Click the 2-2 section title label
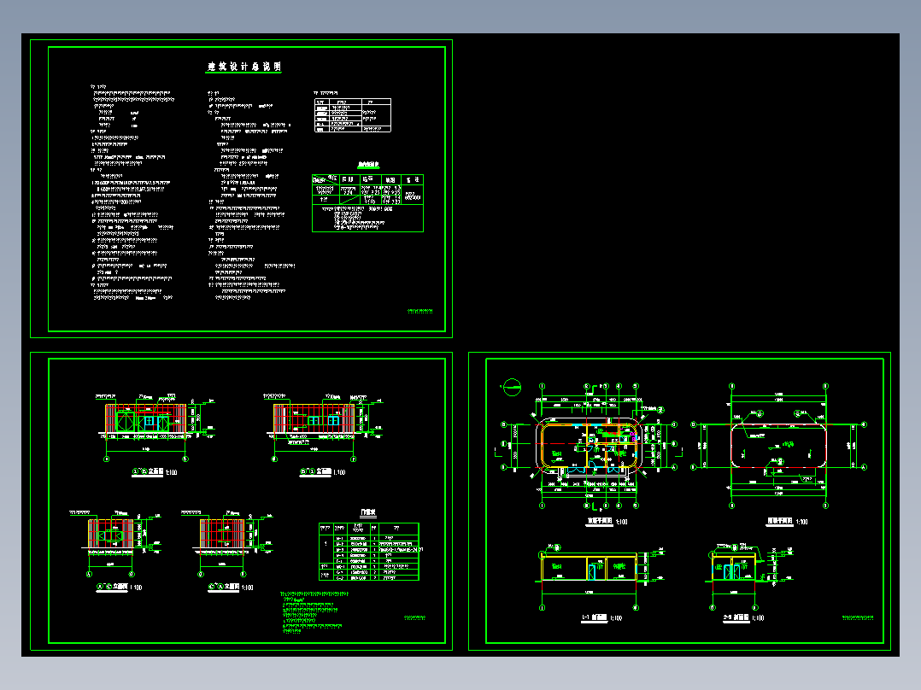The image size is (921, 690). click(x=743, y=618)
